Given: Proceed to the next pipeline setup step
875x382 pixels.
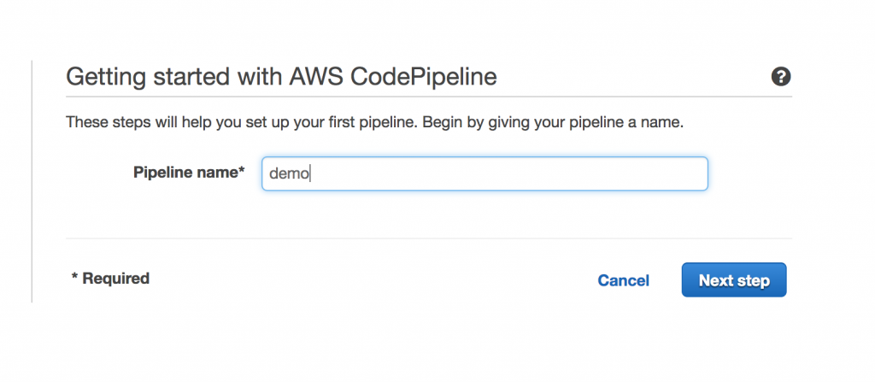Looking at the screenshot, I should click(733, 280).
